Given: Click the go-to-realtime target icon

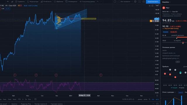Looking at the screenshot, I should point(157,96).
